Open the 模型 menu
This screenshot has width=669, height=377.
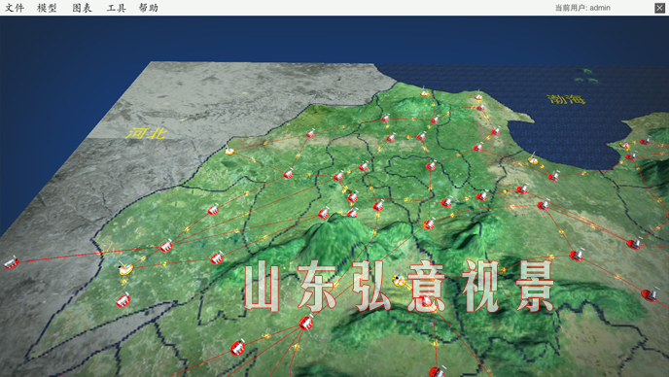[x=47, y=8]
